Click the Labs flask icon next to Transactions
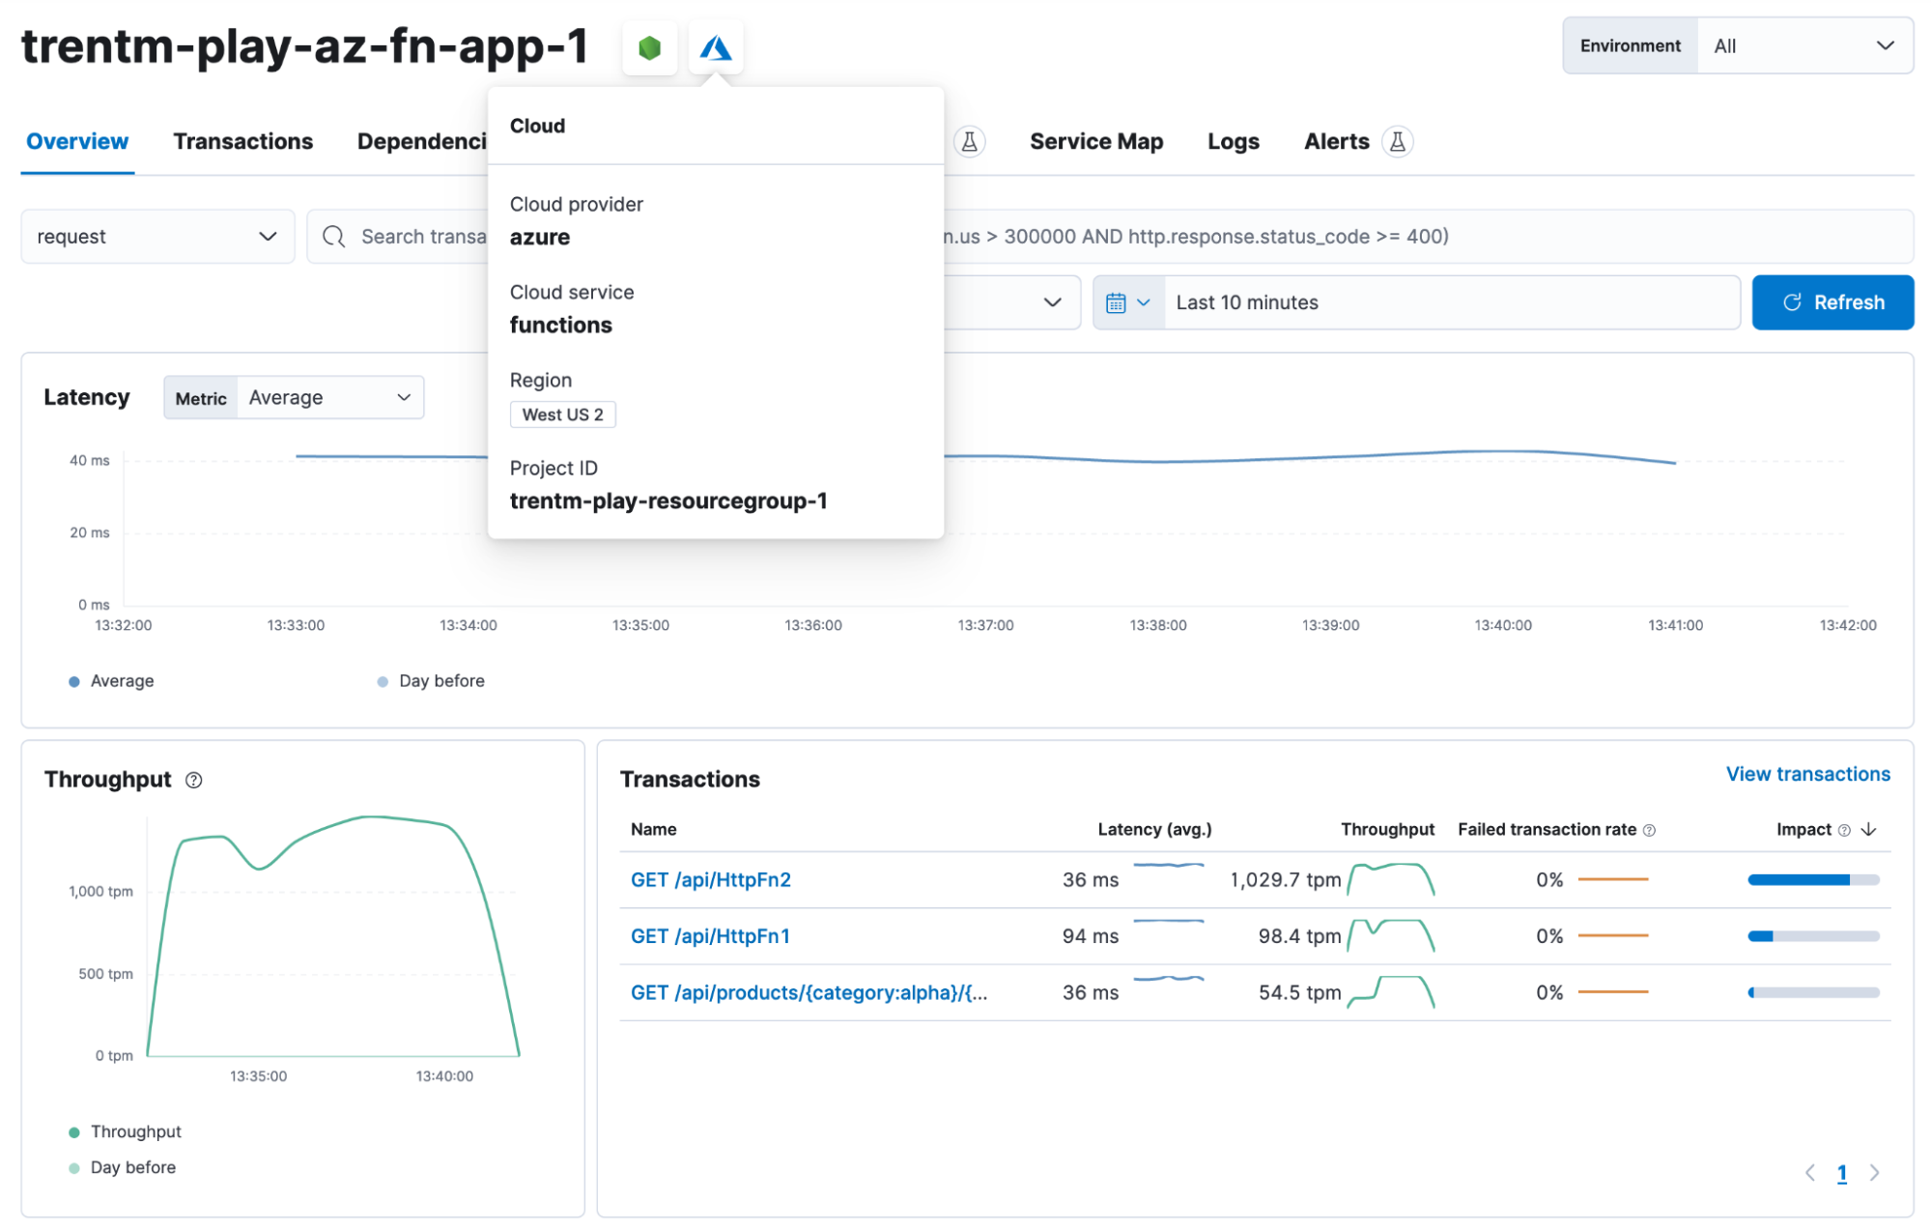 970,139
